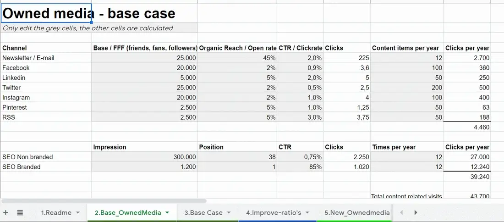The width and height of the screenshot is (504, 222).
Task: Open the all sheets list icon
Action: [20, 212]
